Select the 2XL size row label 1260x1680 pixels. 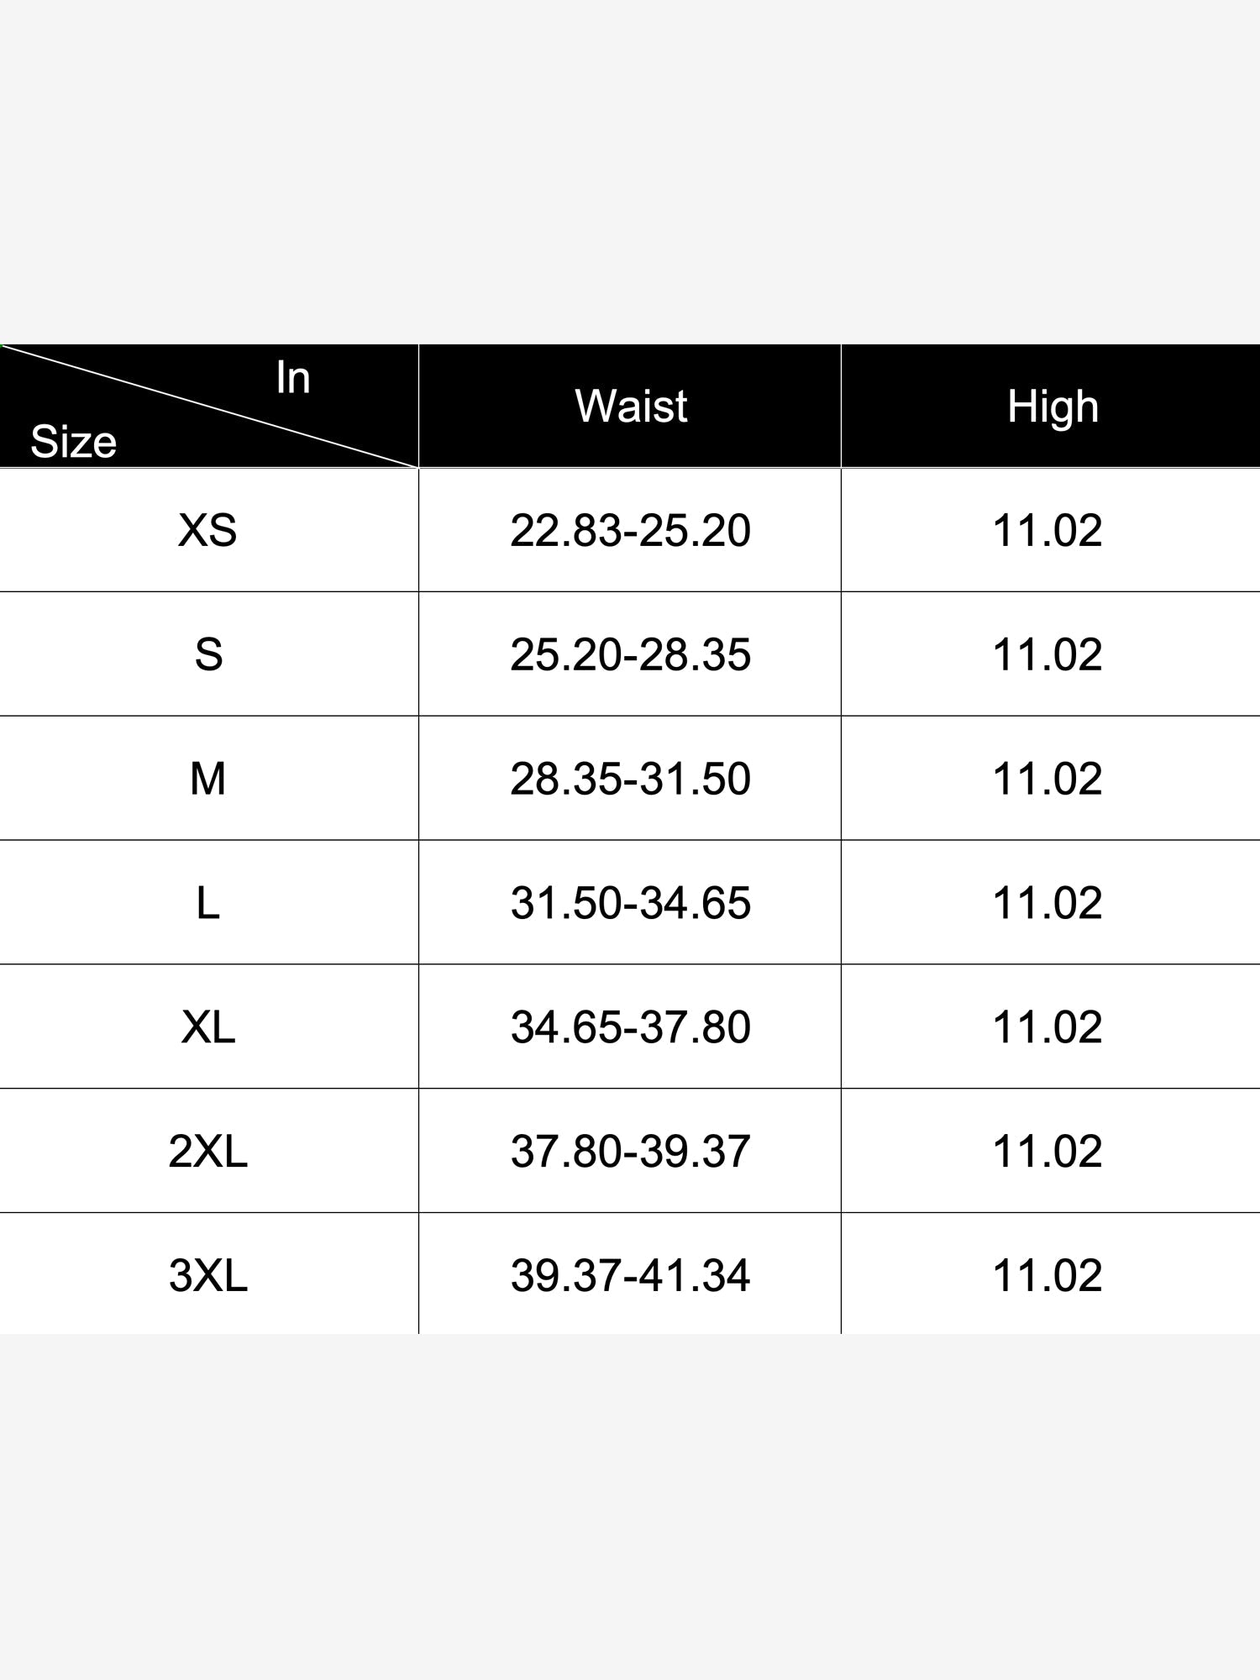(207, 1151)
